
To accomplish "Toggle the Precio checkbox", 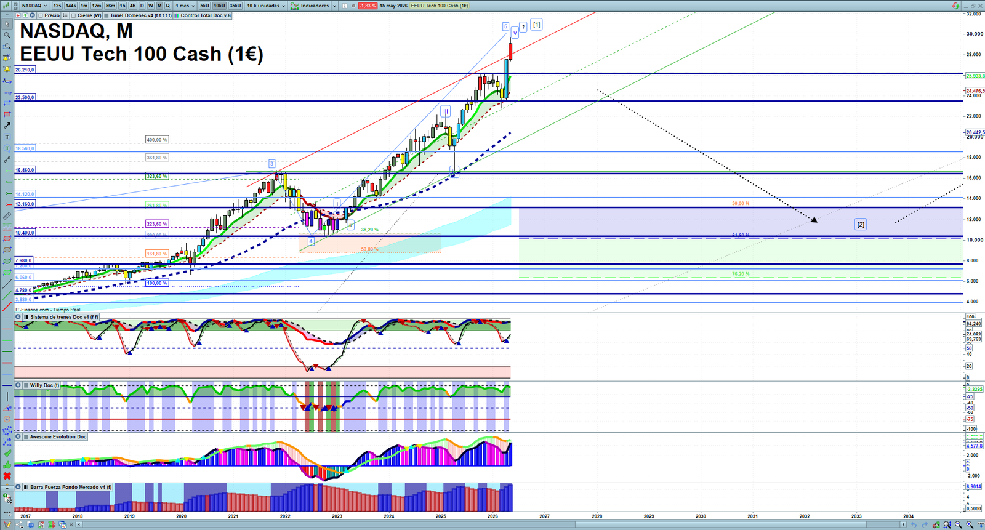I will click(x=41, y=15).
